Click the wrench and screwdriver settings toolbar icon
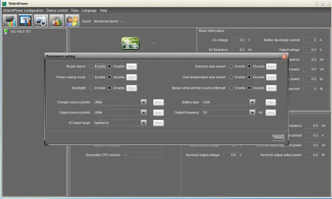332x199 pixels. point(25,21)
